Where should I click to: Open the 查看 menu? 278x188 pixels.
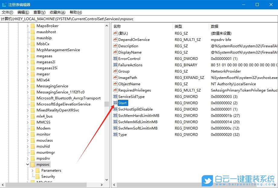pos(39,12)
